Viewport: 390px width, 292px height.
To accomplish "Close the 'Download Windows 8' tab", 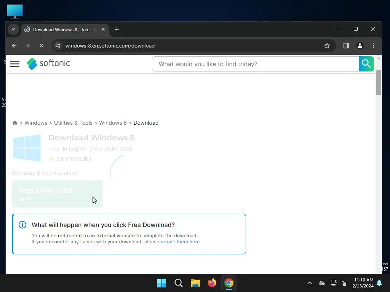I will click(103, 29).
